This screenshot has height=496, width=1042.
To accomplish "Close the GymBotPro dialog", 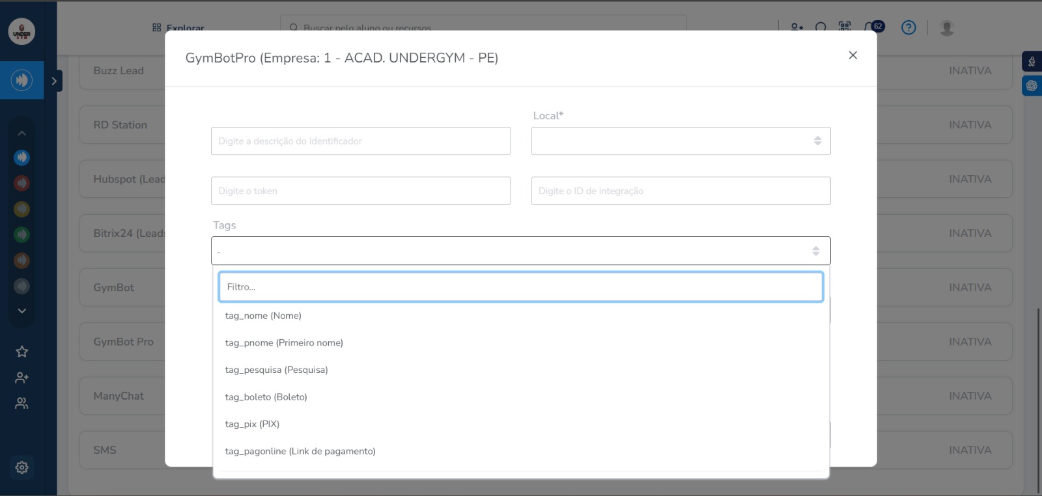I will pyautogui.click(x=852, y=55).
